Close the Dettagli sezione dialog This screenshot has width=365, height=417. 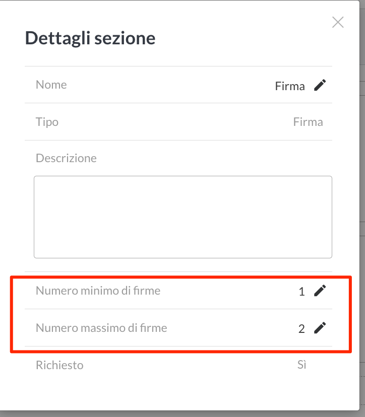coord(338,22)
